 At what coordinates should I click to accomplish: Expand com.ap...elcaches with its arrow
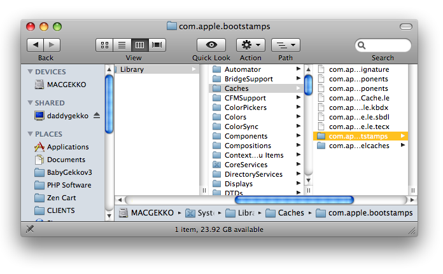pyautogui.click(x=403, y=146)
